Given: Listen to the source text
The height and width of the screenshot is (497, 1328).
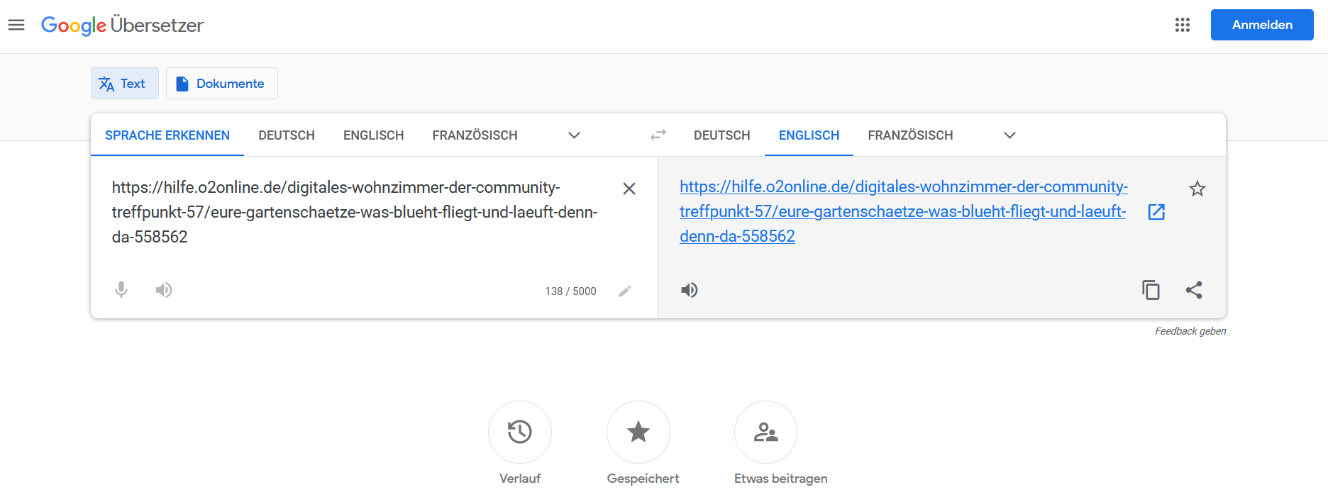Looking at the screenshot, I should pos(164,289).
